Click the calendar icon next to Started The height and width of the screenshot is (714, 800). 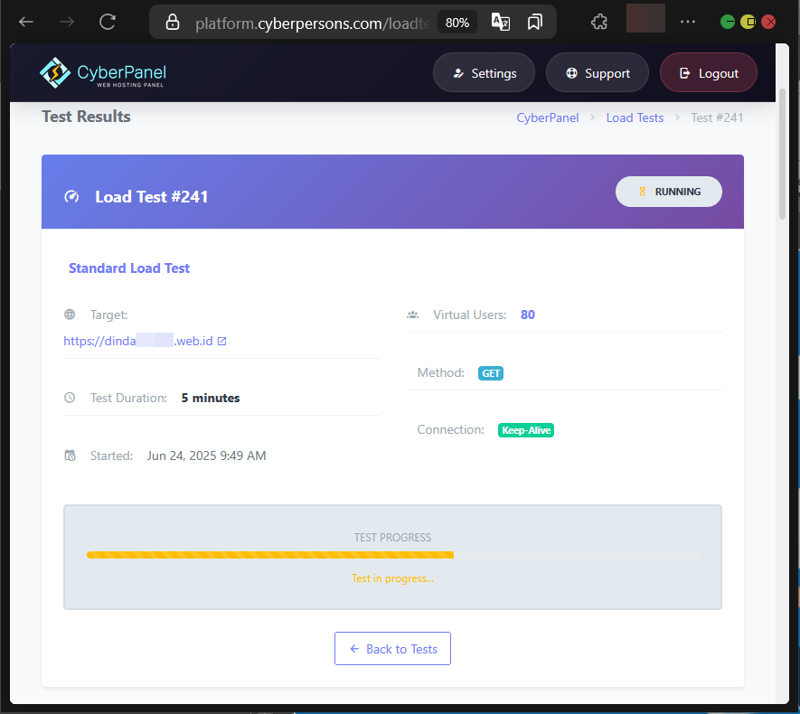point(70,456)
